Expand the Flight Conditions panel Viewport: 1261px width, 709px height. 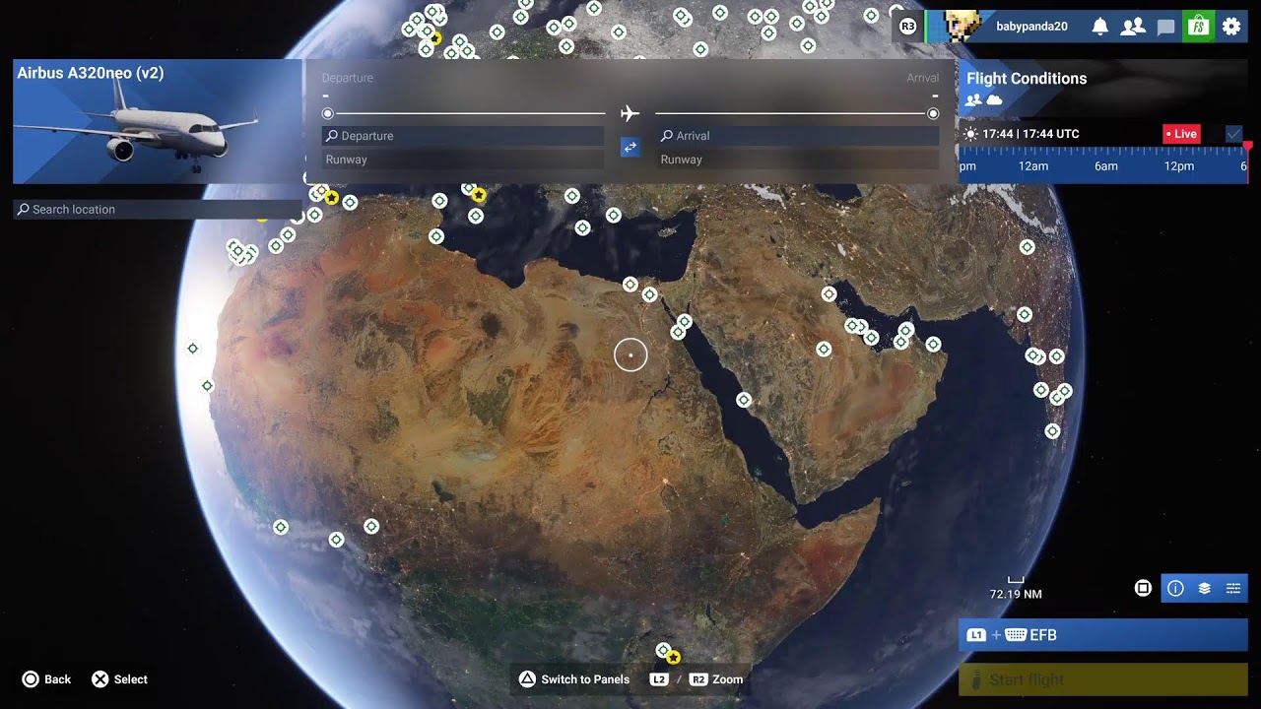[1103, 88]
